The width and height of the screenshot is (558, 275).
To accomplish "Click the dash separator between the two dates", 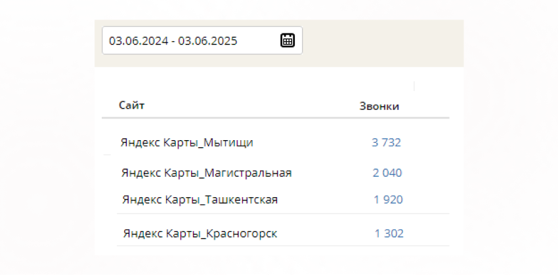I will pos(173,41).
